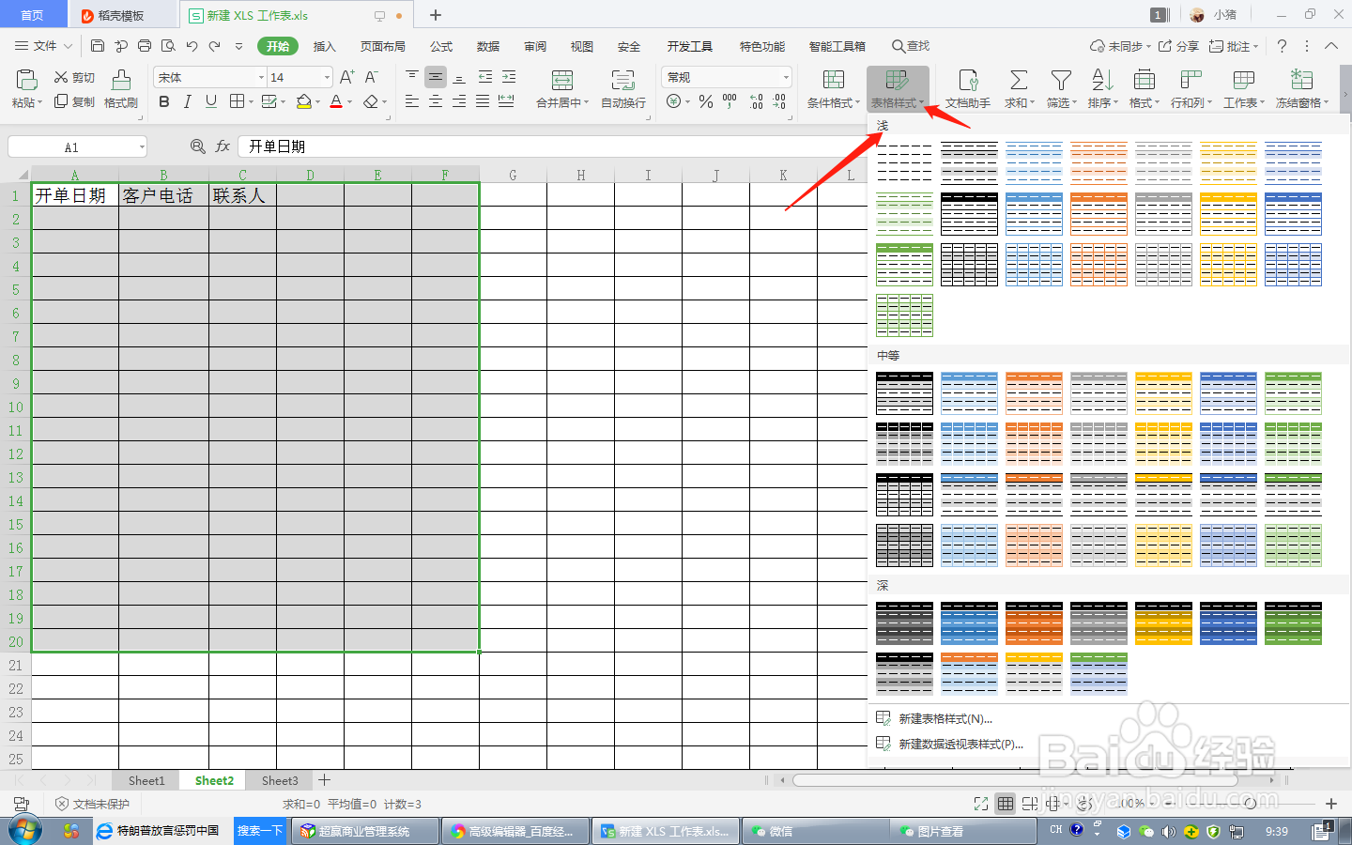Open the font name dropdown (宋体)
Image resolution: width=1352 pixels, height=845 pixels.
click(261, 77)
